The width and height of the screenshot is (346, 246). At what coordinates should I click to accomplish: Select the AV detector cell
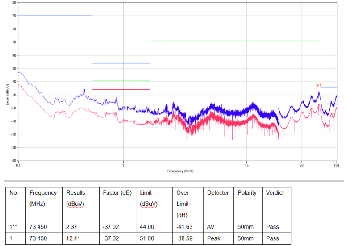[x=211, y=227]
